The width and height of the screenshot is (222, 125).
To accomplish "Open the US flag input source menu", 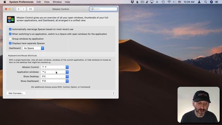I will point(180,2).
